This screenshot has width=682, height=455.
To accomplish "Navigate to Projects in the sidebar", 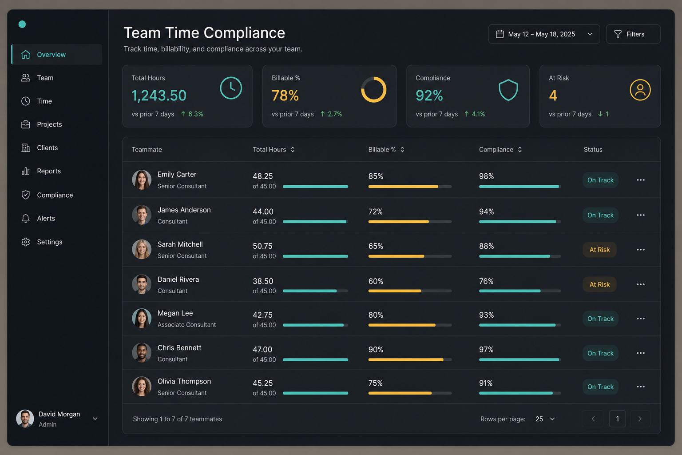I will pos(57,124).
